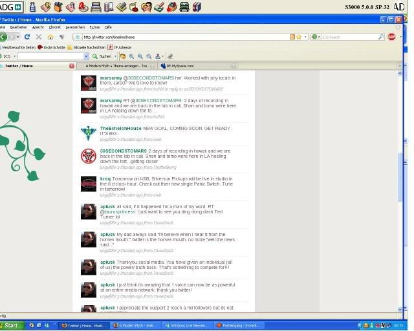Click the delivery truck icon in ADG toolbar
The image size is (414, 331).
[x=184, y=7]
